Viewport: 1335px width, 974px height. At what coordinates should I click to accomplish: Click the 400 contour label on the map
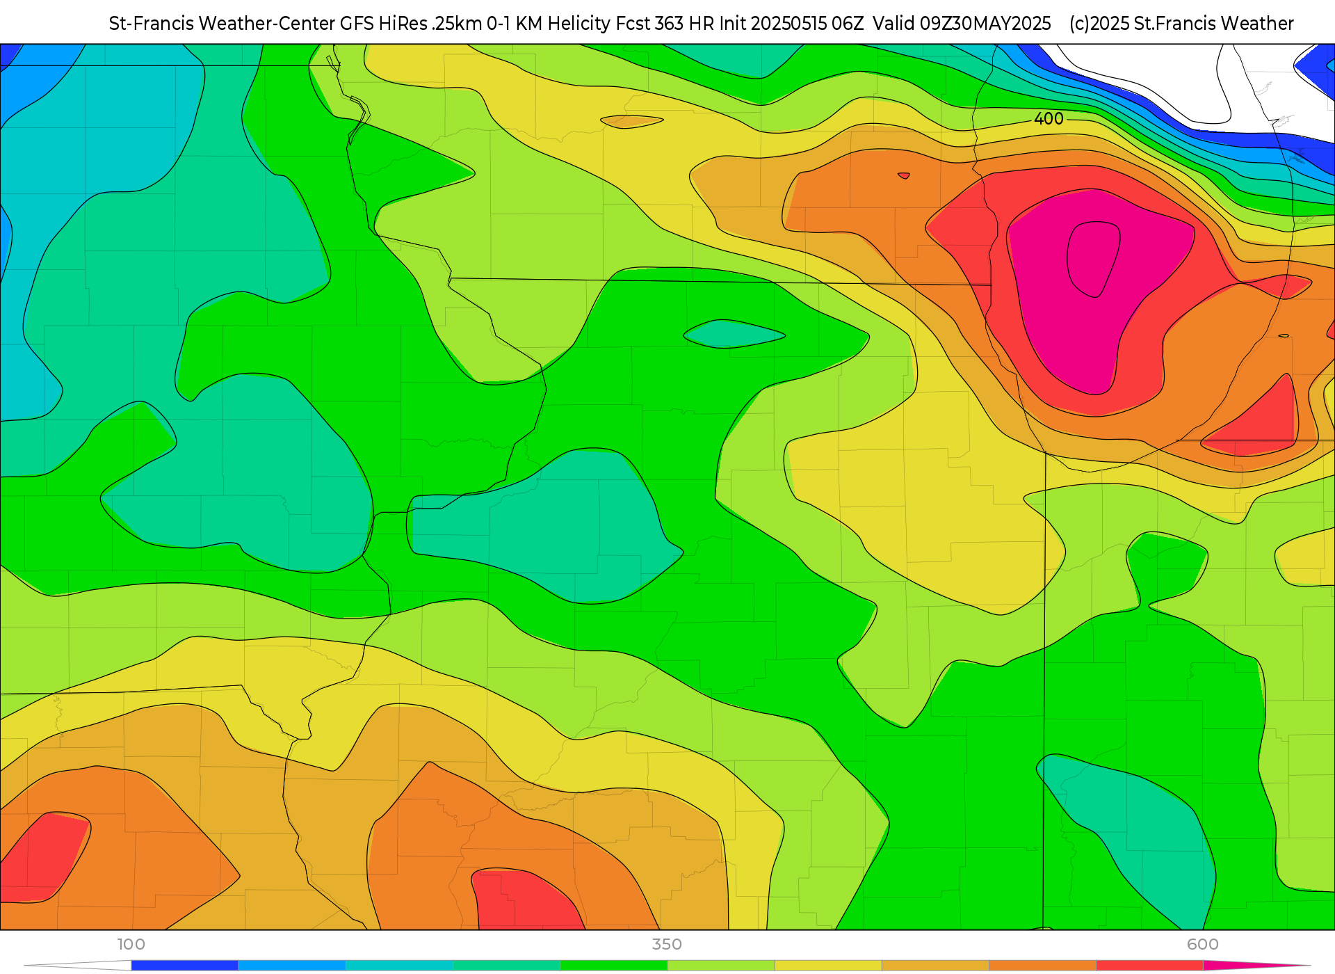click(1049, 119)
